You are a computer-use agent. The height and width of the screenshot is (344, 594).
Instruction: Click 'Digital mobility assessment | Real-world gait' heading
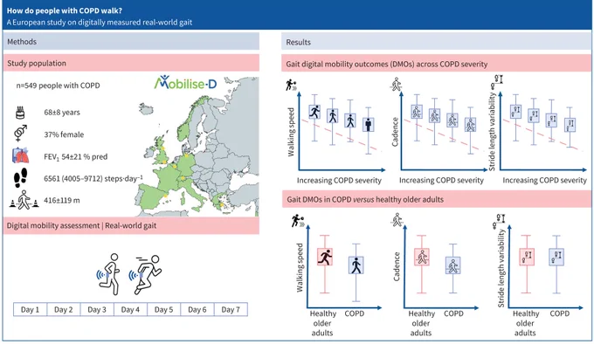(81, 225)
